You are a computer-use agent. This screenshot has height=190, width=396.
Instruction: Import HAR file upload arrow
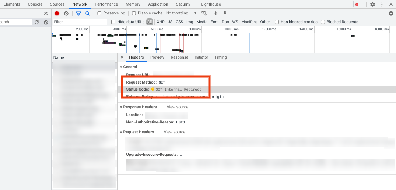click(215, 13)
